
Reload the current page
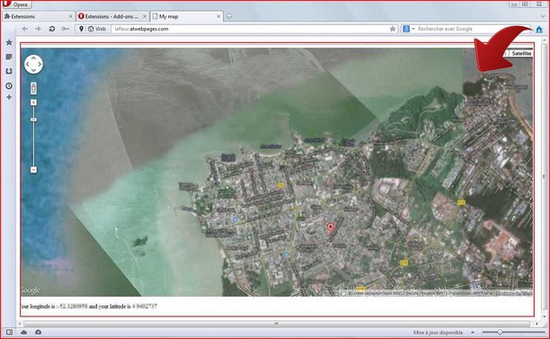click(51, 29)
